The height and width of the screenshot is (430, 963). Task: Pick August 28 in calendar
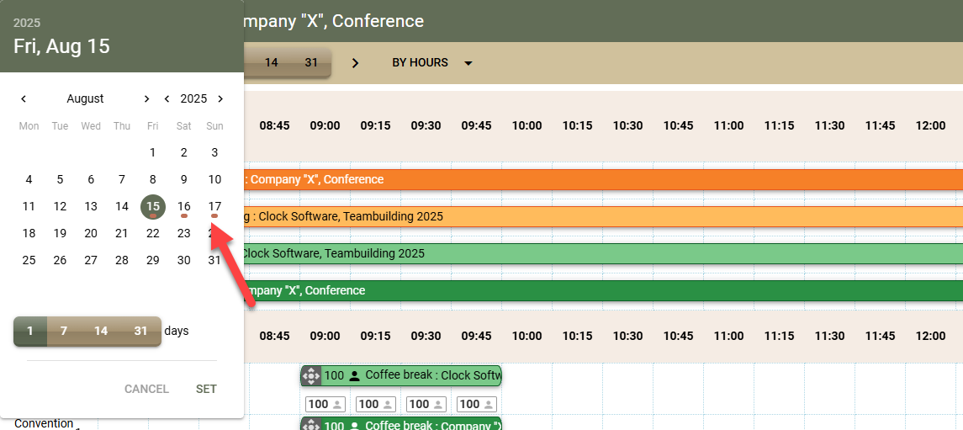click(122, 261)
